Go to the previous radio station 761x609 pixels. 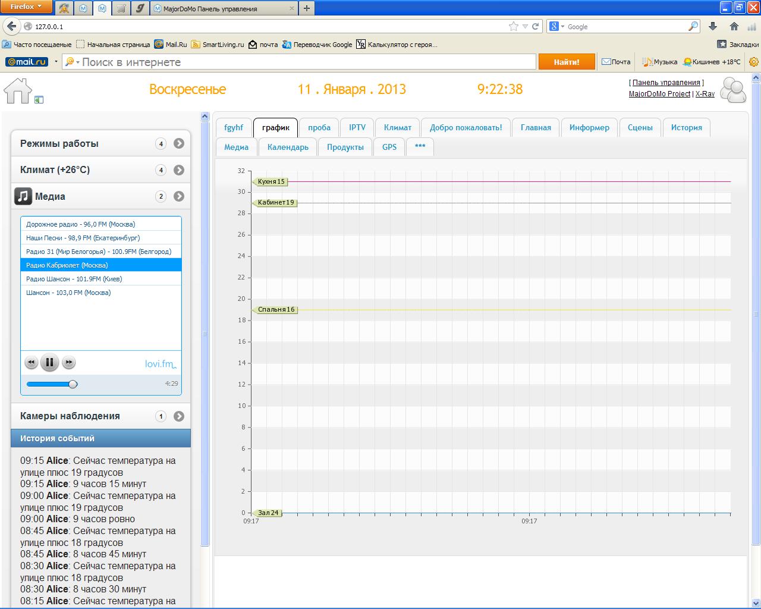31,362
